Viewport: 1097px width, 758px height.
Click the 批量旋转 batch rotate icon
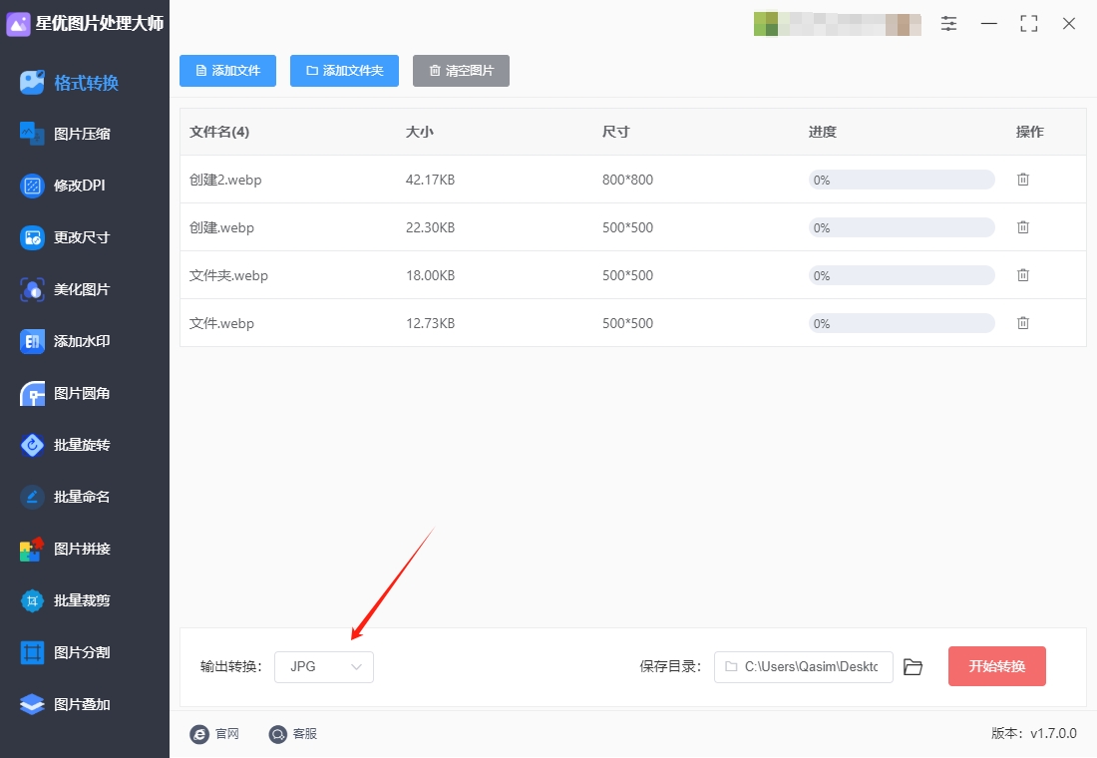[32, 445]
